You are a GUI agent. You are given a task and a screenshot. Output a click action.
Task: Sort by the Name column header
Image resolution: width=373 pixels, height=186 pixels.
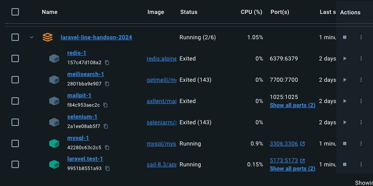(x=50, y=12)
